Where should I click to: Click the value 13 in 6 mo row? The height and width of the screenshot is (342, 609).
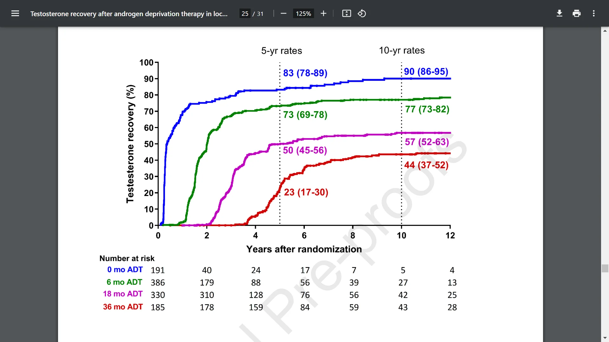pyautogui.click(x=452, y=282)
